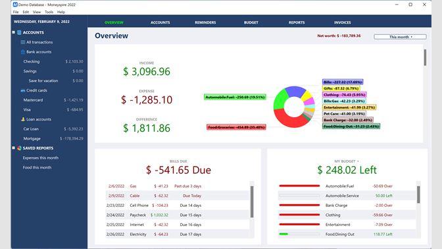Click the Food:Dining Out budget progress bar
This screenshot has height=249, width=442.
tap(299, 234)
